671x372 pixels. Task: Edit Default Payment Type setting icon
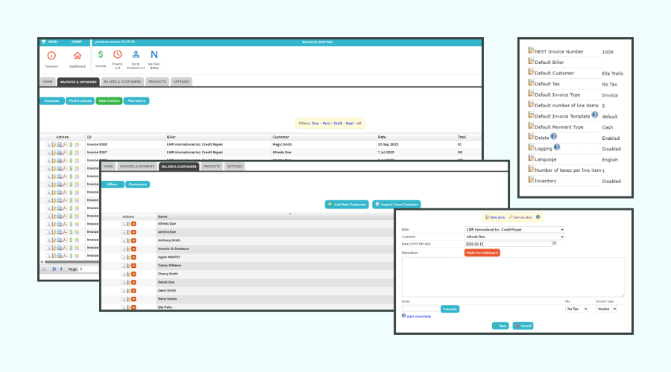pyautogui.click(x=531, y=126)
